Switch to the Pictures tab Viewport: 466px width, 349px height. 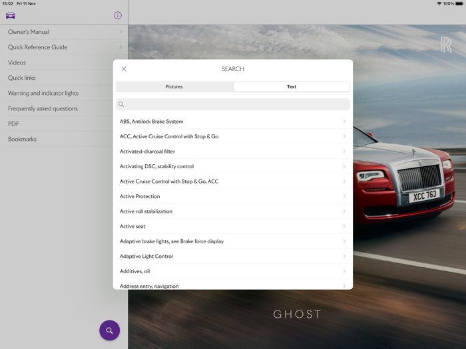click(x=174, y=86)
